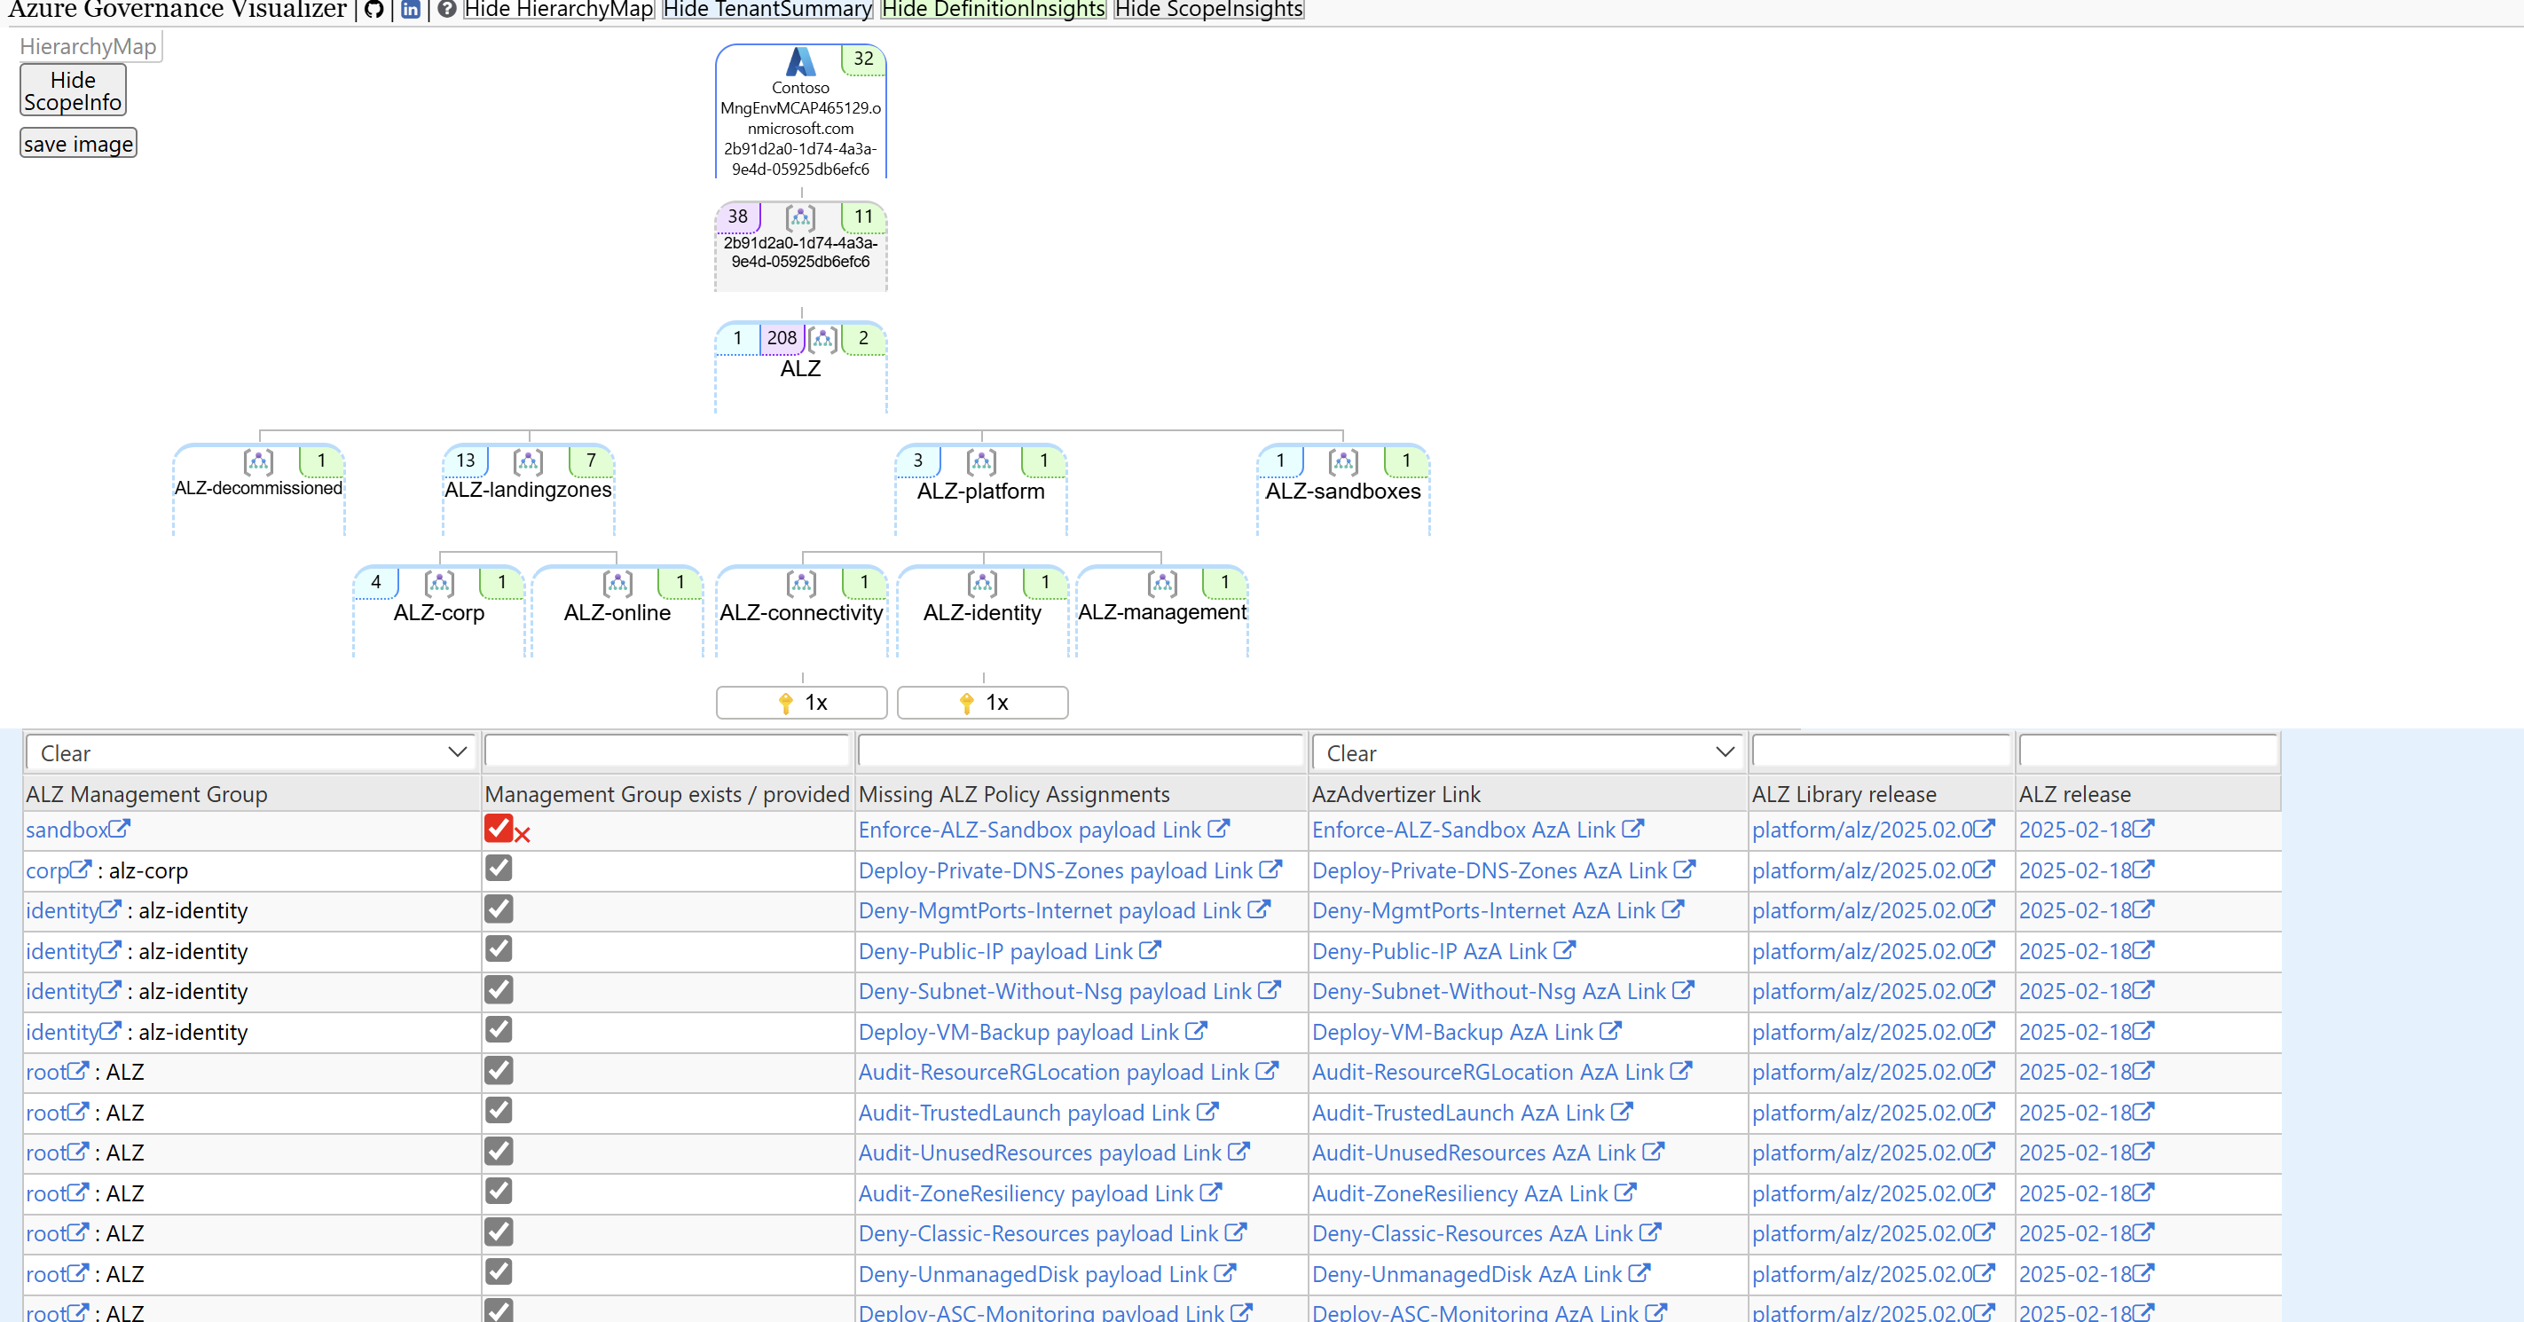Click management group icon on ALZ-landingzones
The height and width of the screenshot is (1322, 2524).
click(x=528, y=461)
